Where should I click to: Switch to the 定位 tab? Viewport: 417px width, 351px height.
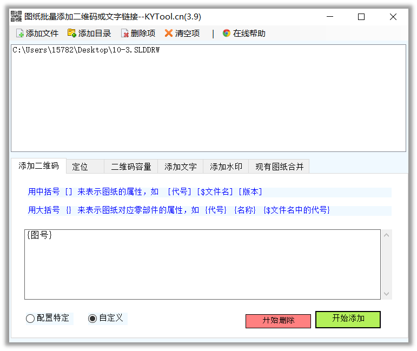coord(85,167)
